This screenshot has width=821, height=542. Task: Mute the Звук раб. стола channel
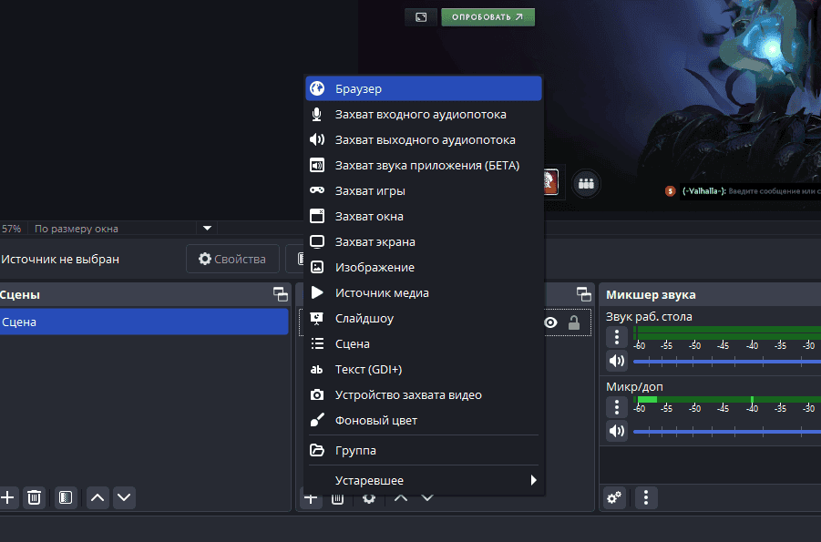617,360
